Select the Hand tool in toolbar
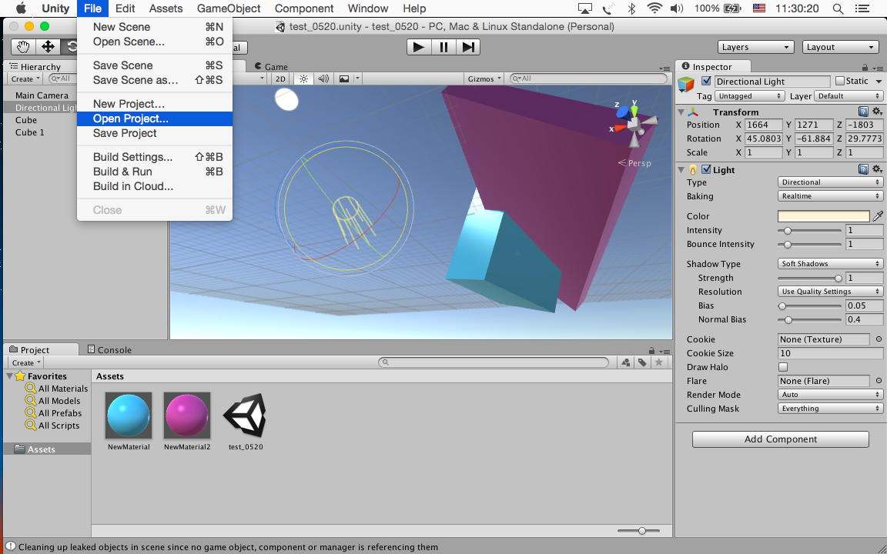Viewport: 887px width, 554px height. 23,46
